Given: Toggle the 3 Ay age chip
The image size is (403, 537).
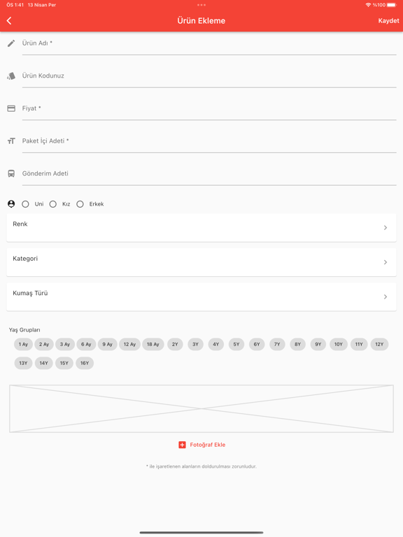Looking at the screenshot, I should [65, 344].
